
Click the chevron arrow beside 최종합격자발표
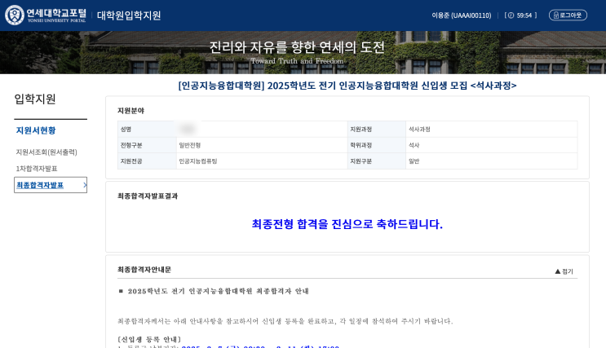pos(85,185)
